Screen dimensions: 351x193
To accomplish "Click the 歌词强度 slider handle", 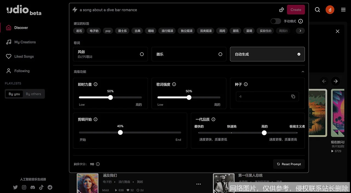I will (x=189, y=97).
